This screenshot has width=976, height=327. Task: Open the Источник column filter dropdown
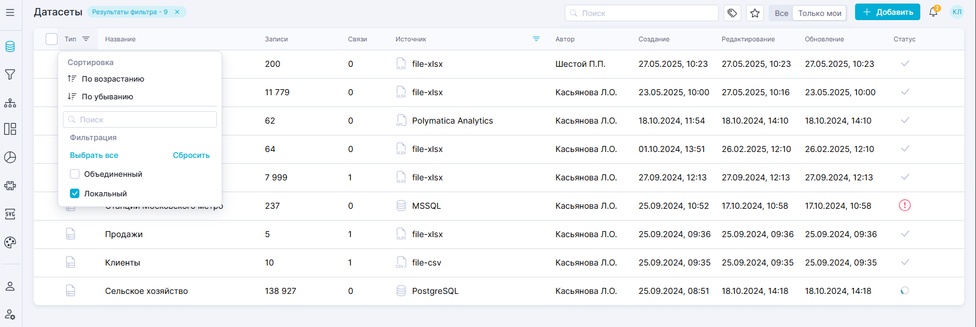pyautogui.click(x=536, y=39)
